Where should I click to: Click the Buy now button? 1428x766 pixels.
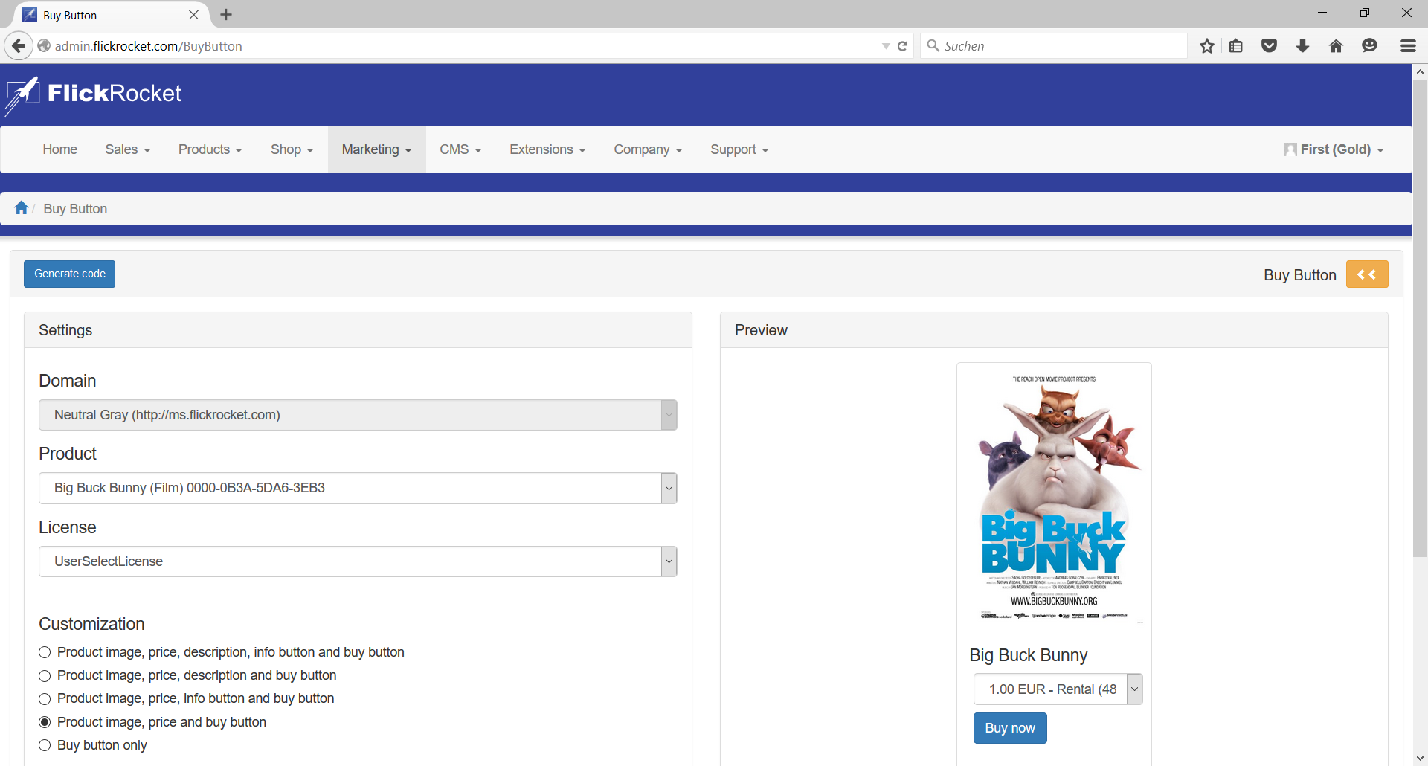pos(1010,728)
